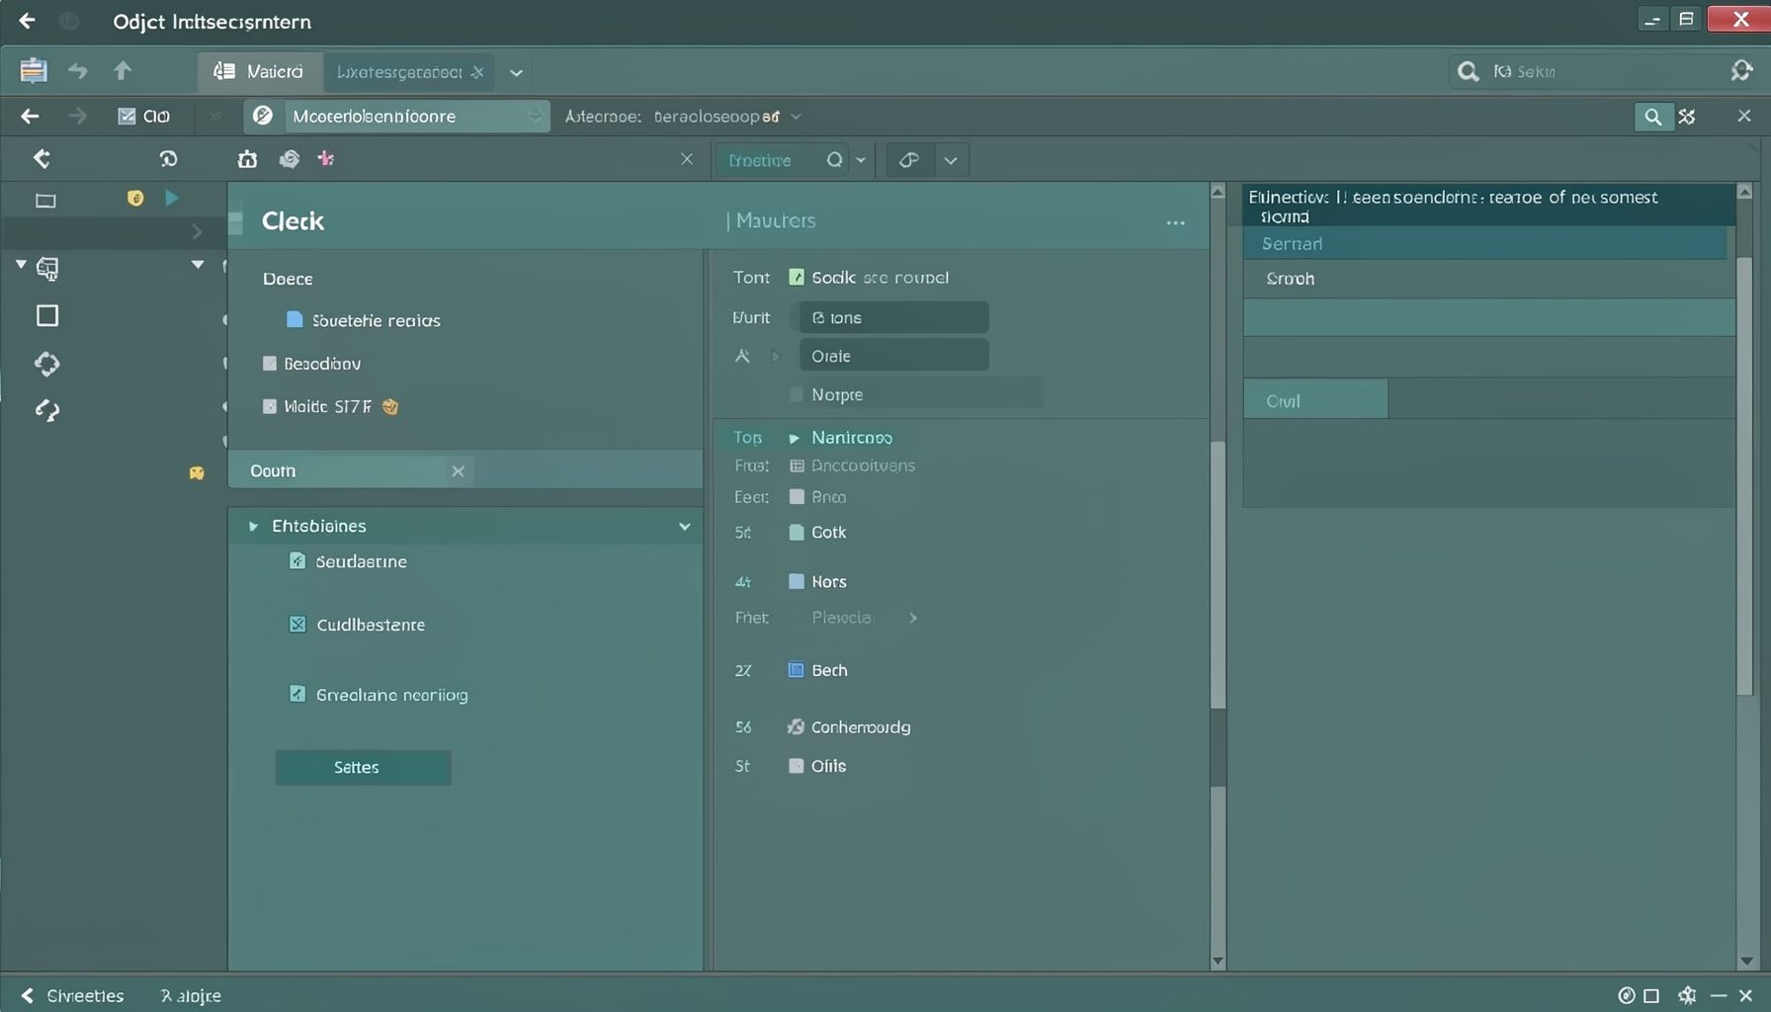Click the magnifier icon inside the Enoetiire field
Viewport: 1771px width, 1012px height.
click(835, 159)
